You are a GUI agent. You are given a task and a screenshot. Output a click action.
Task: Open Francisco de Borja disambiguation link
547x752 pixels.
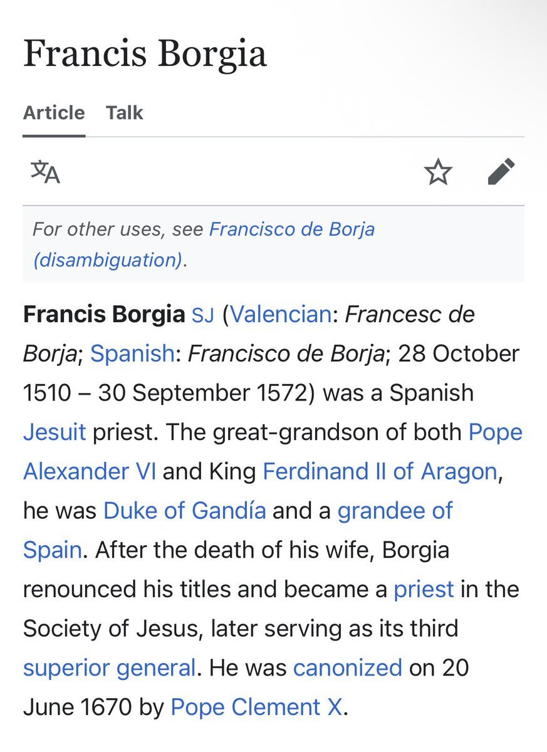click(204, 244)
